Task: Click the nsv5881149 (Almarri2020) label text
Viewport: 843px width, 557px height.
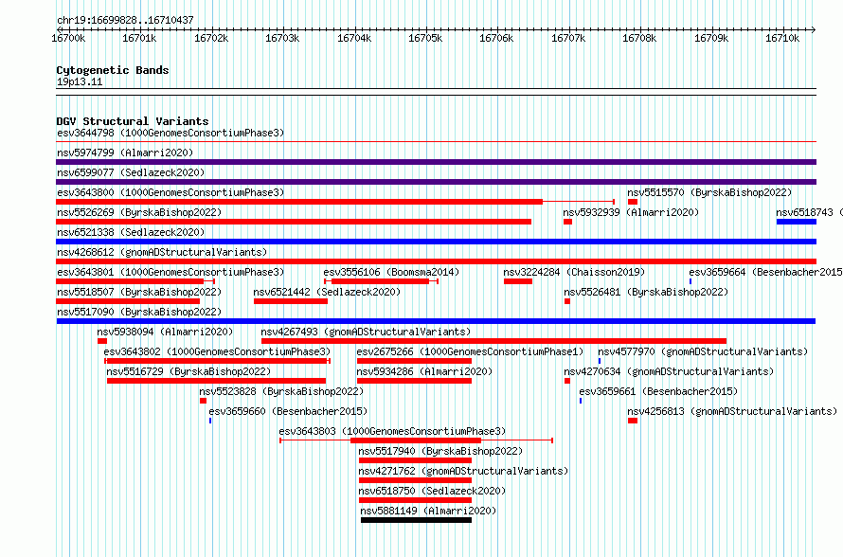Action: click(428, 511)
